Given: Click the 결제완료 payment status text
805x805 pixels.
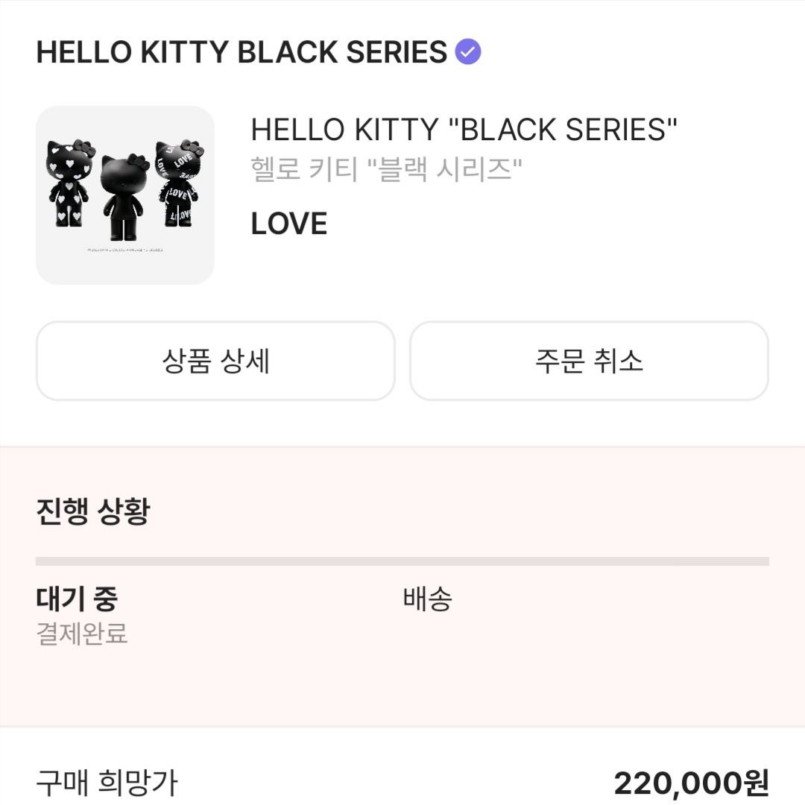Looking at the screenshot, I should 82,633.
